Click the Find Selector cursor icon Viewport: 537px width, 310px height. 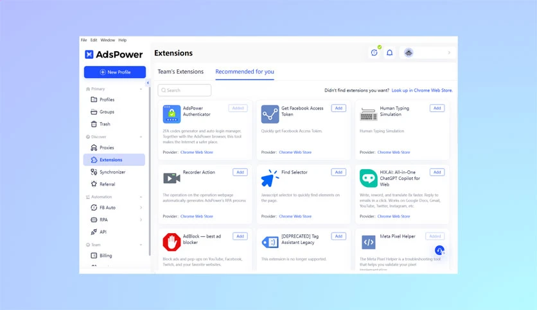[x=270, y=178]
